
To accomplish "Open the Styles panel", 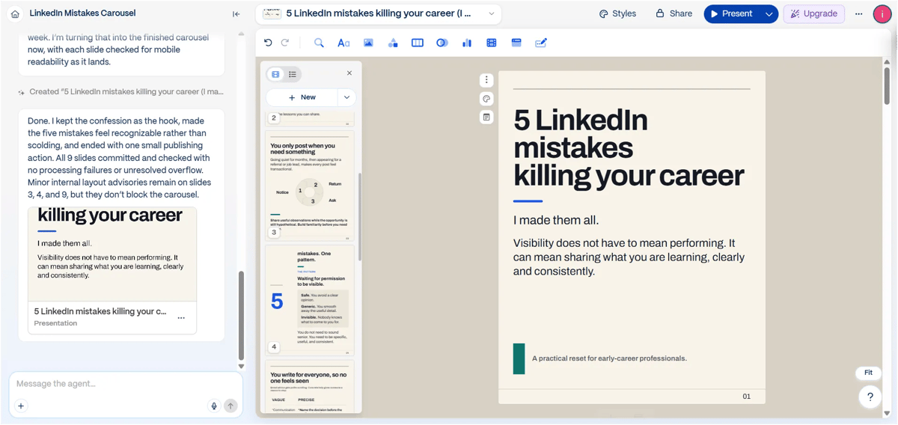I will click(617, 13).
